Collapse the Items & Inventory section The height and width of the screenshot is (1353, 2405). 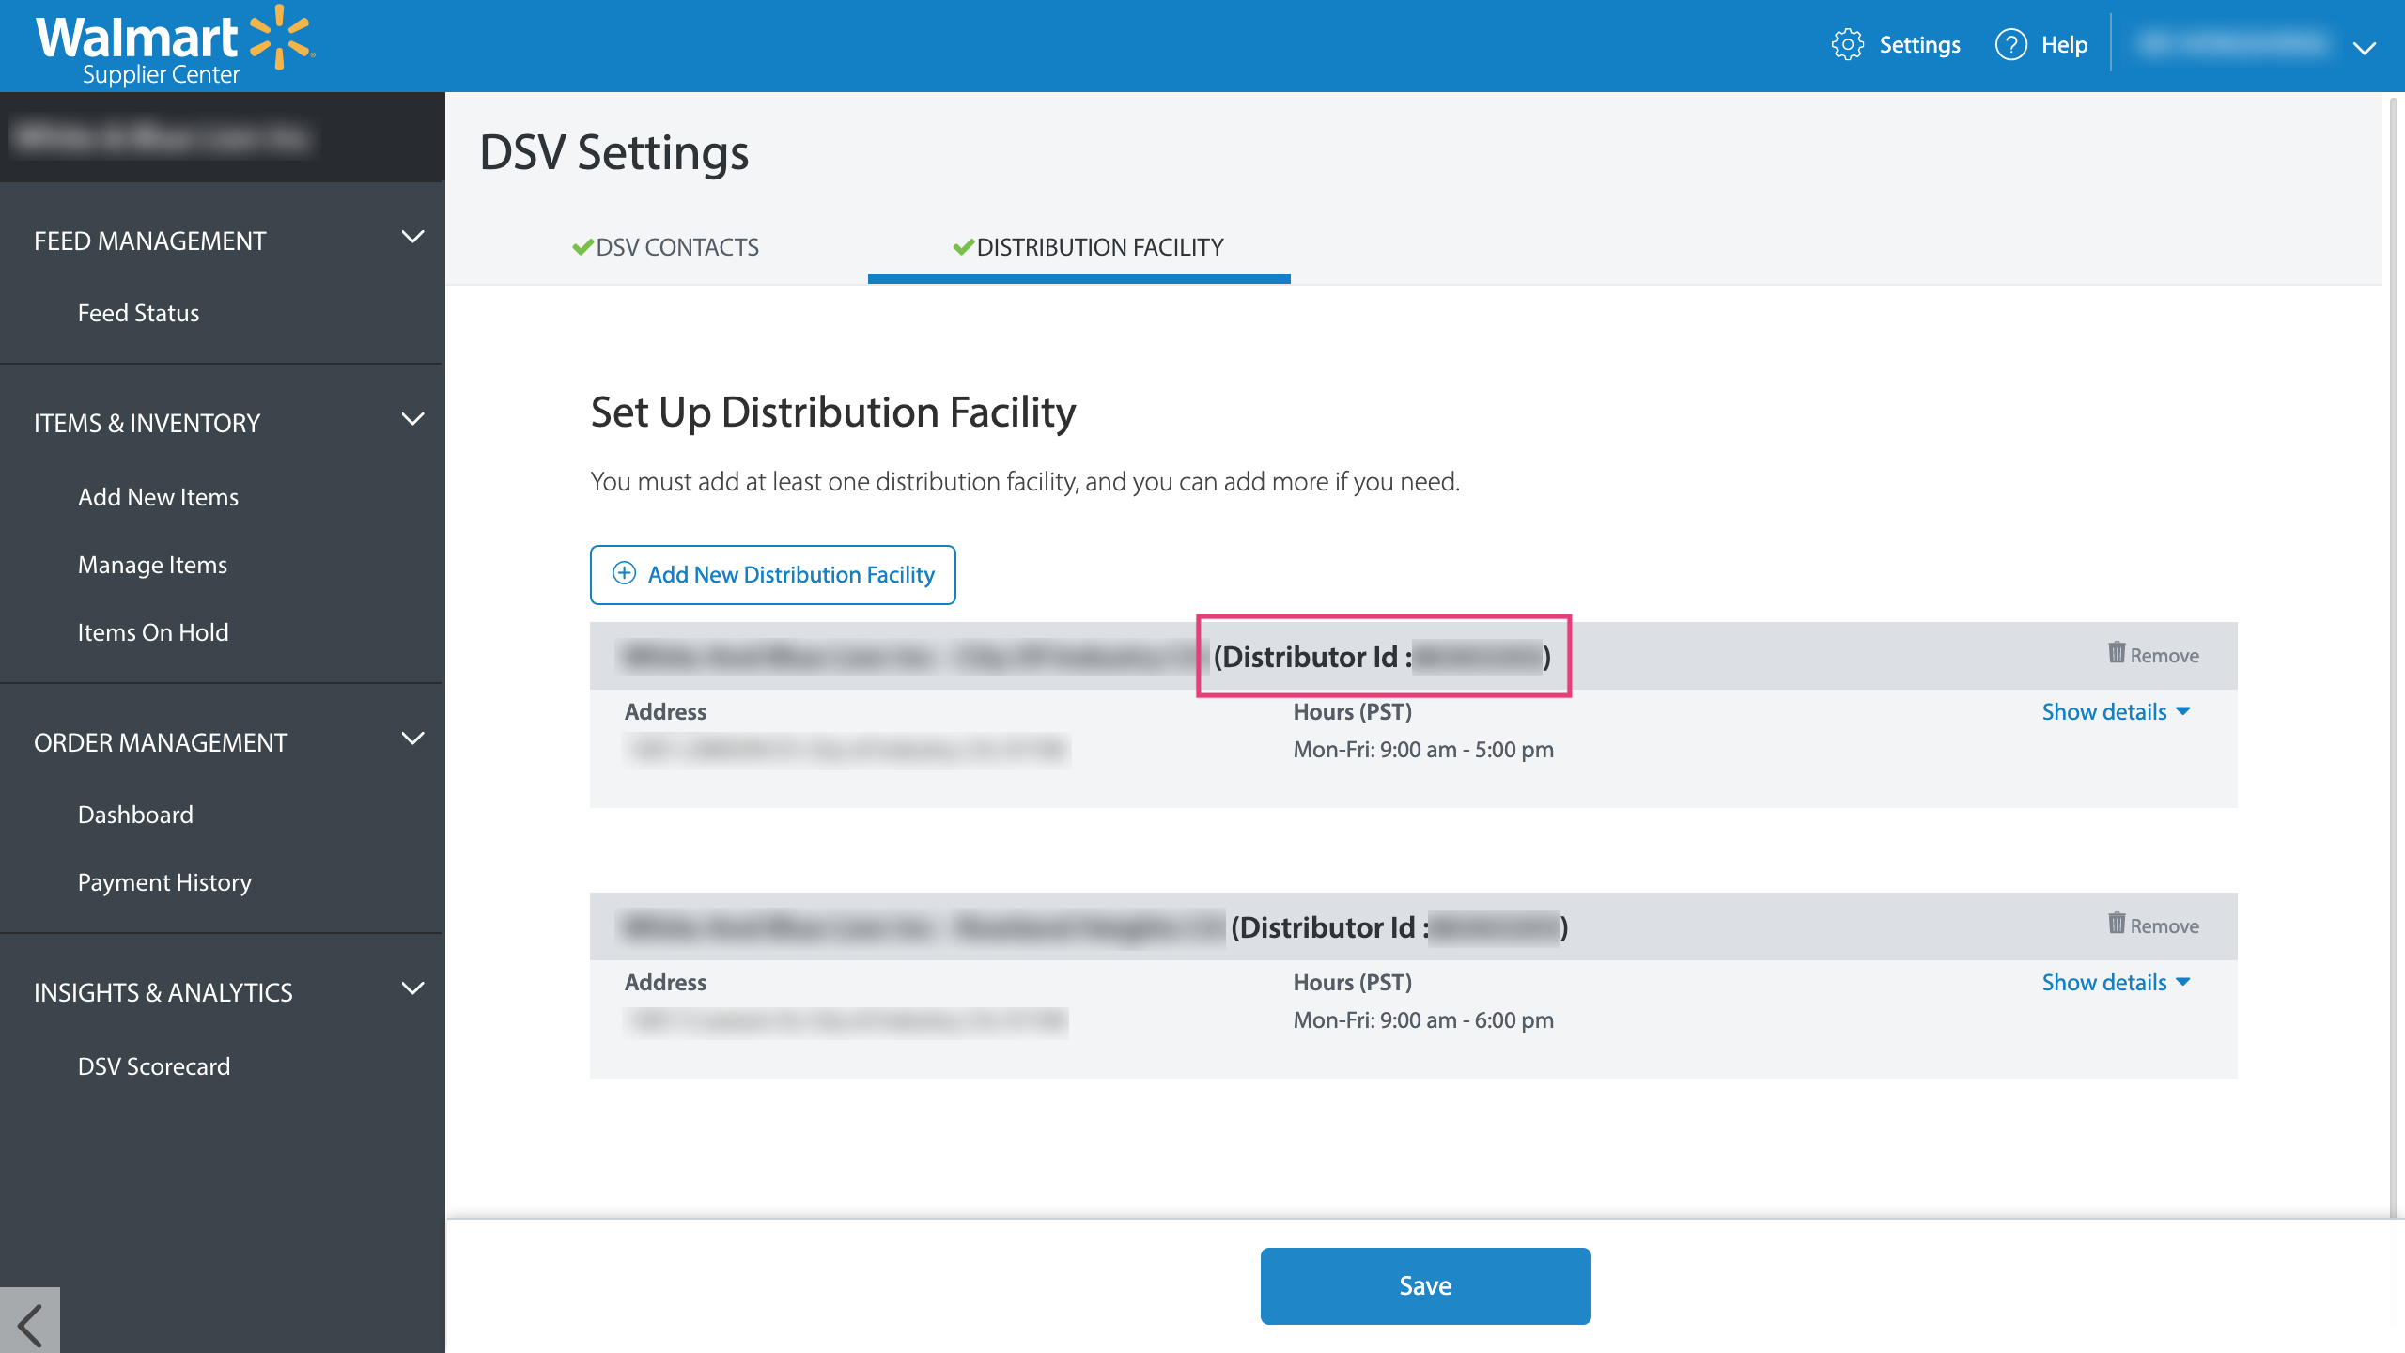coord(412,420)
